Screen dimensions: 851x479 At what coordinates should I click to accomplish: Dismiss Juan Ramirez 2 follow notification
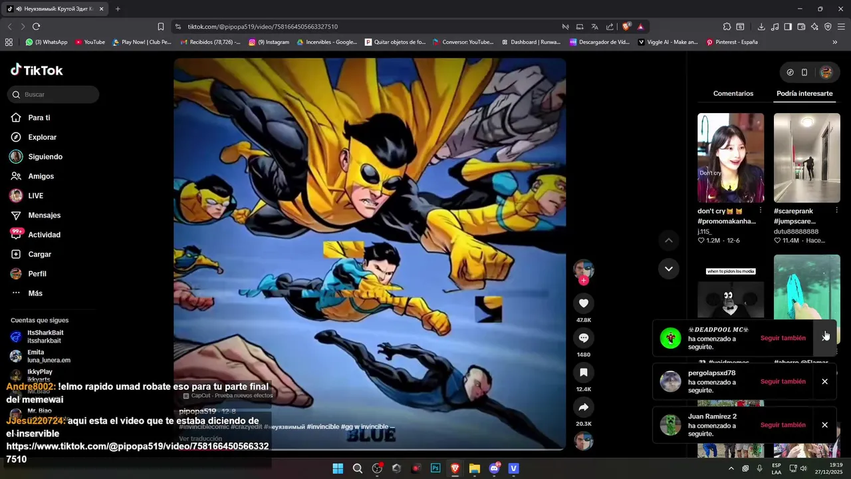tap(824, 425)
